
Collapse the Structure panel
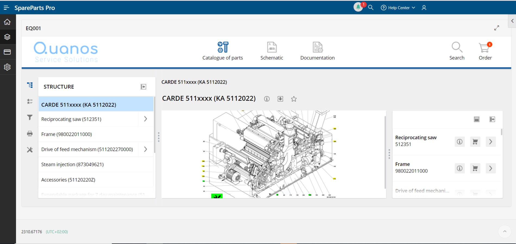[x=143, y=87]
